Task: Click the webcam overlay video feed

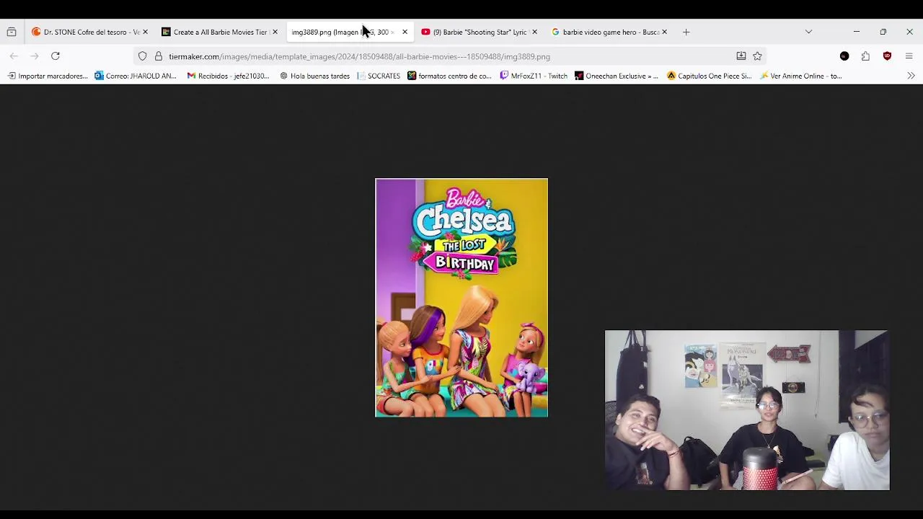Action: pos(747,410)
